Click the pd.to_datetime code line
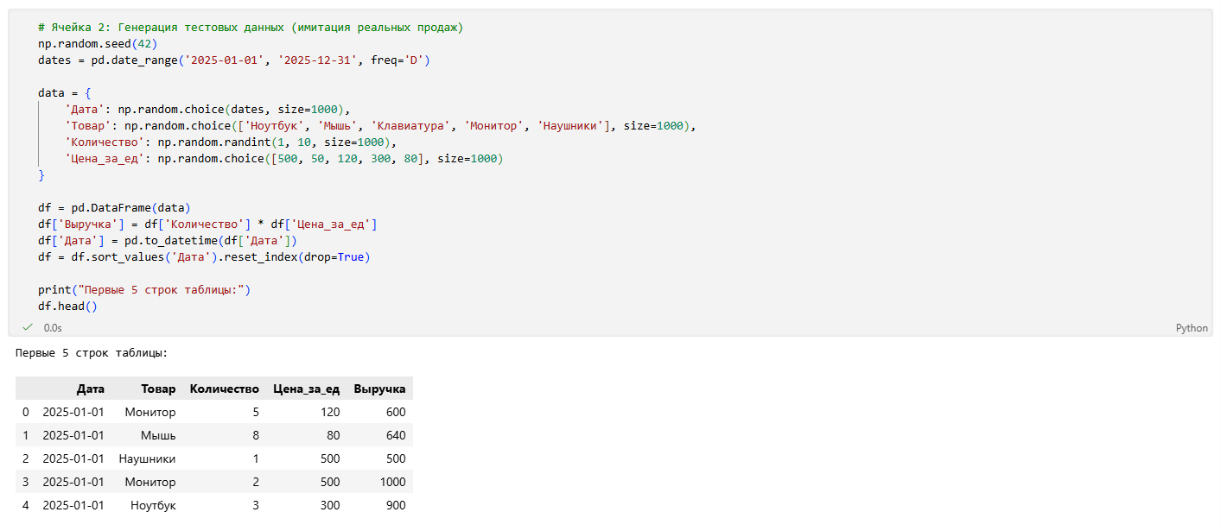The height and width of the screenshot is (531, 1221). [x=168, y=241]
